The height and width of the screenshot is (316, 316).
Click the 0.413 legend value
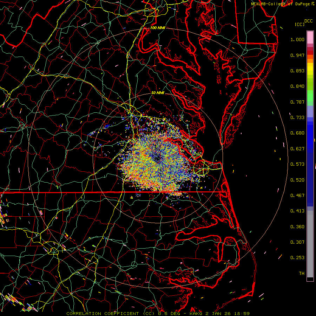click(x=297, y=211)
